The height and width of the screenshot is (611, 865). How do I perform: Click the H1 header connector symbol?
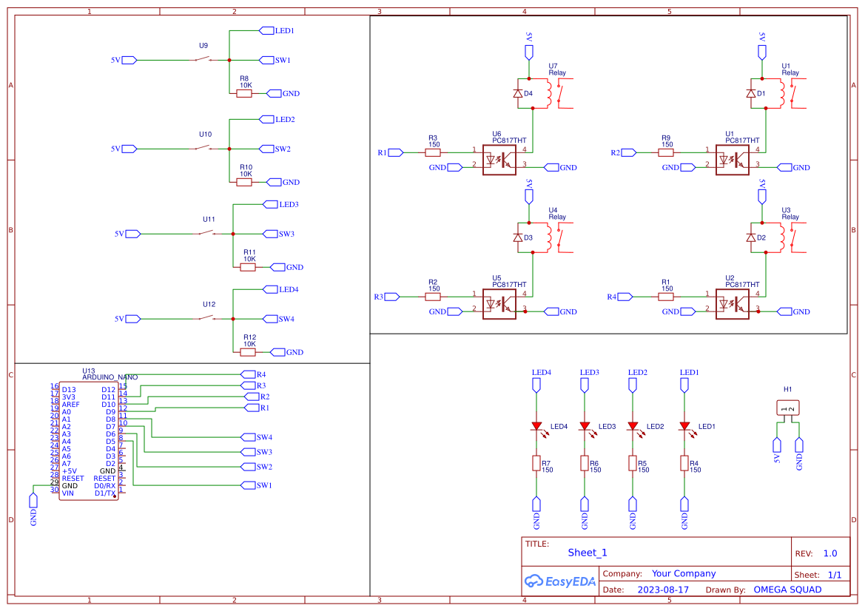(787, 407)
